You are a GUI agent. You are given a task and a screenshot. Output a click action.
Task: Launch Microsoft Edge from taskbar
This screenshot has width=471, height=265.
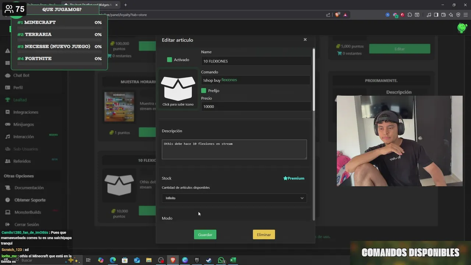113,260
